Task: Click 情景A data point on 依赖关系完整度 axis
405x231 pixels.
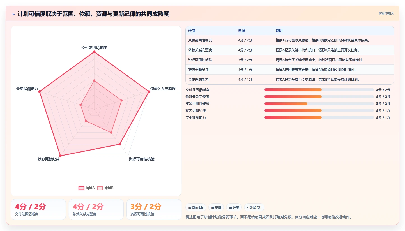Action: tap(149, 91)
